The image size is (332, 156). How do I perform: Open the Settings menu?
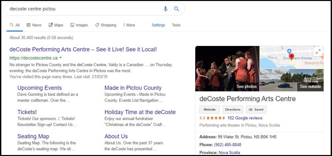pos(158,25)
